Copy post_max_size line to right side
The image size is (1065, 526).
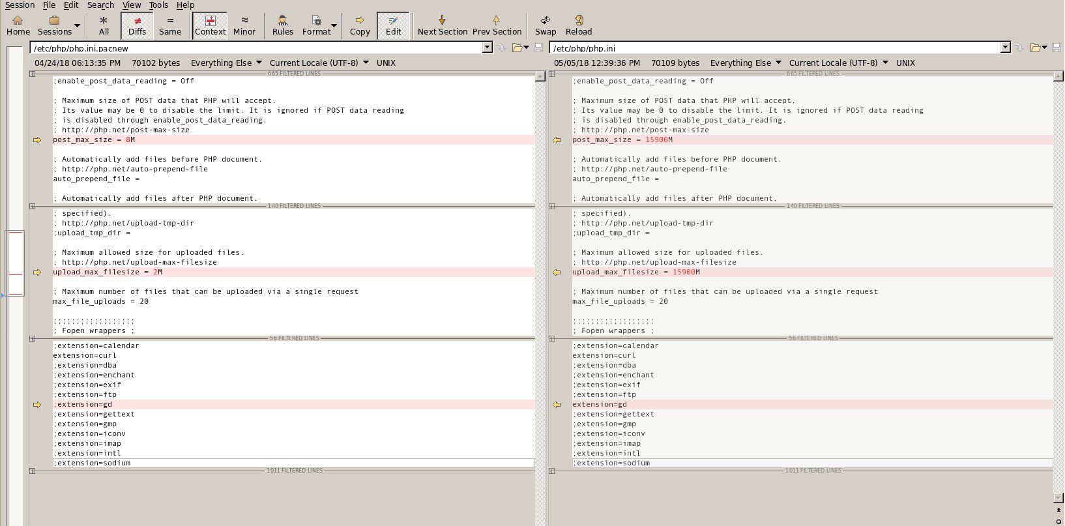tap(37, 140)
